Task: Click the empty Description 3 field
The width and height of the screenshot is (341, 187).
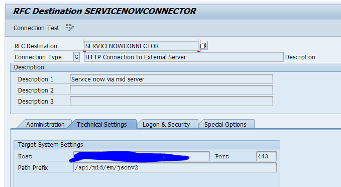Action: [x=171, y=101]
